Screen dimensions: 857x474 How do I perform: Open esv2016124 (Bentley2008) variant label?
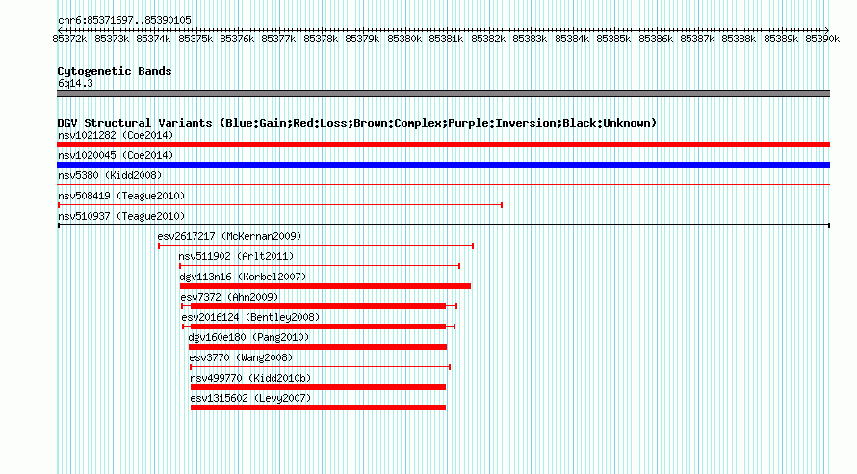(250, 317)
